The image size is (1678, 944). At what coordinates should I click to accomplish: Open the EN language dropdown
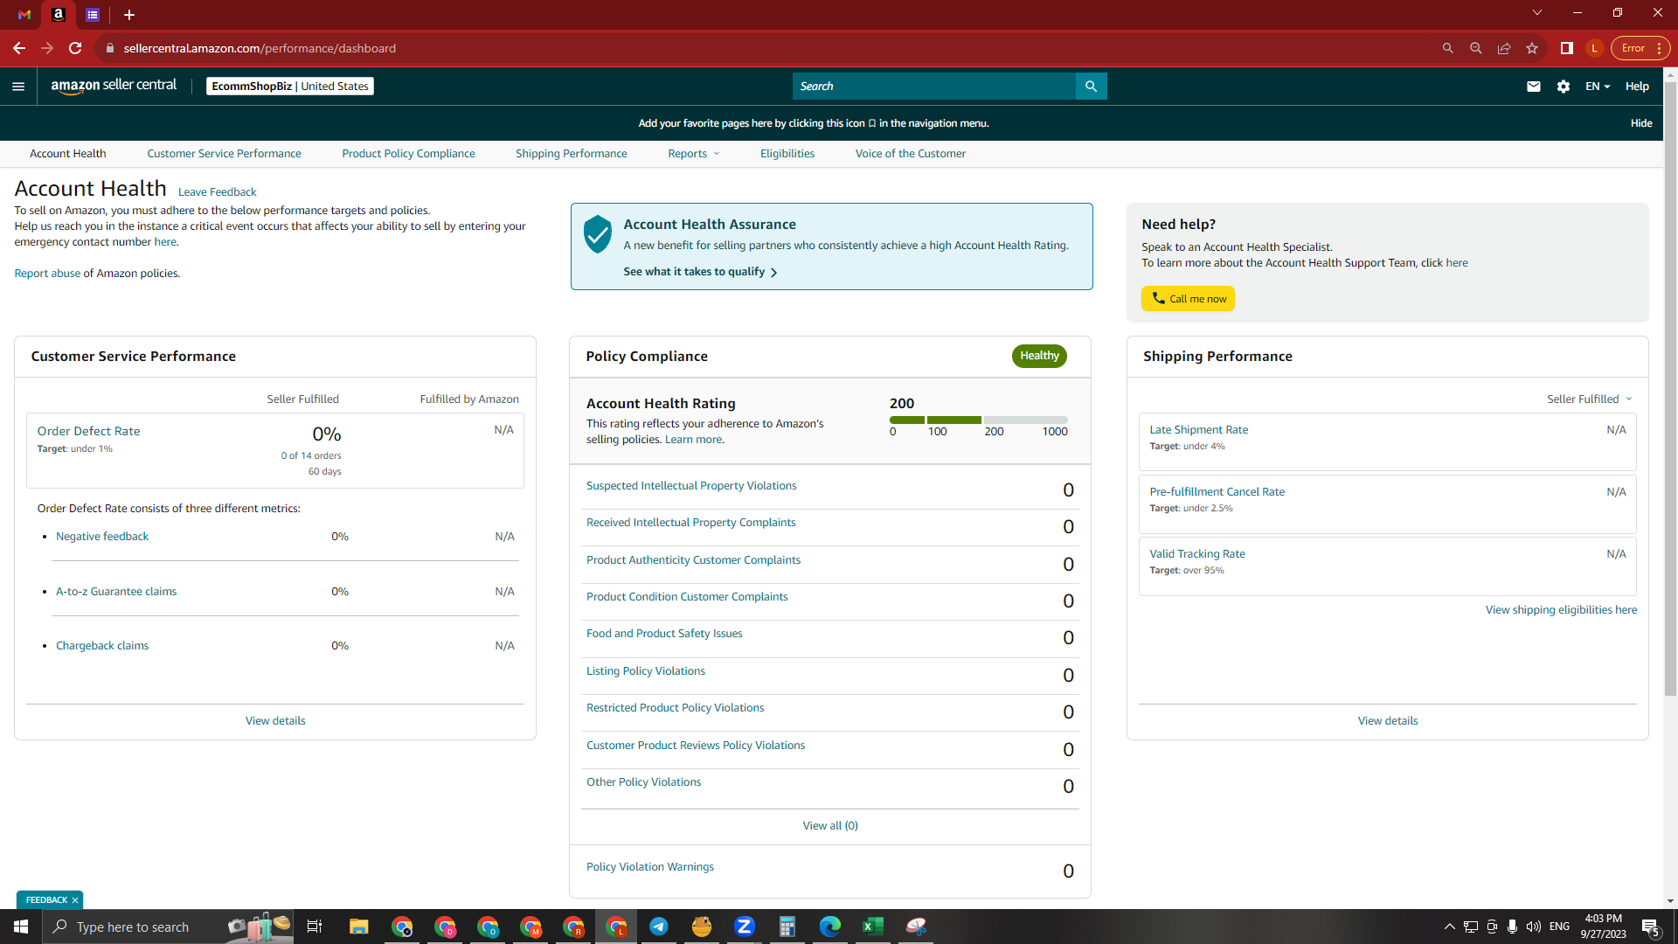[1598, 87]
